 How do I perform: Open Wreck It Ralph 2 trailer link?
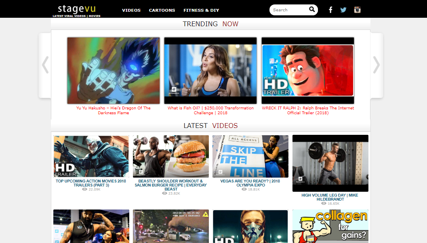click(x=308, y=111)
